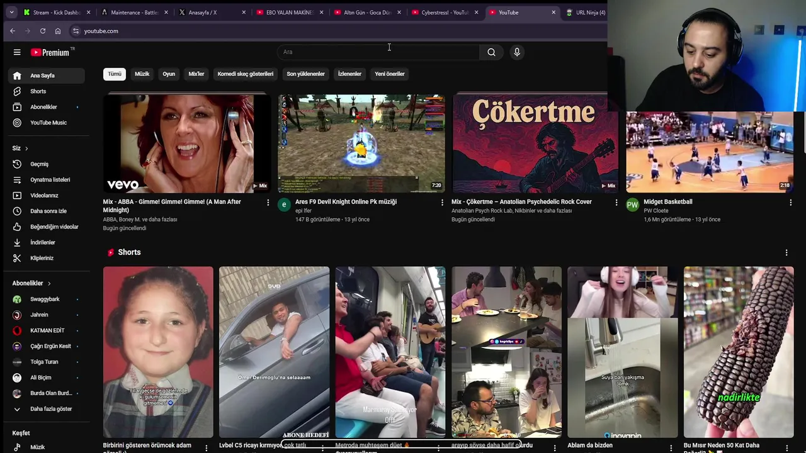
Task: Switch to URL Ninja browser tab
Action: [x=586, y=12]
